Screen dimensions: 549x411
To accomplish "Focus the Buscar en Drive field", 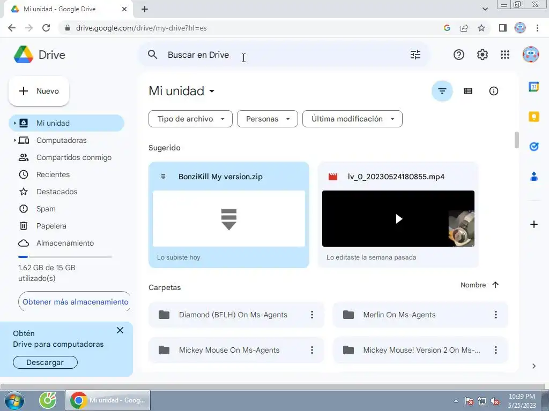I will point(284,55).
